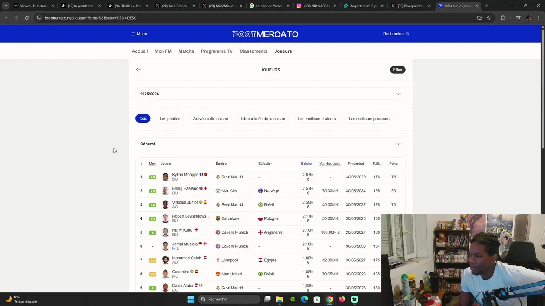Click the Liverpool crest in Salah's row
545x306 pixels.
coord(218,260)
